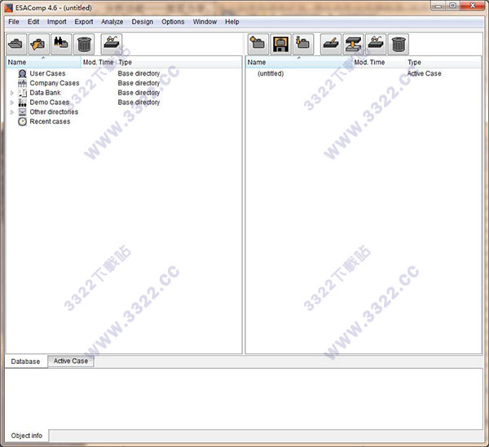Select the Other directories row label
The width and height of the screenshot is (489, 447).
tap(54, 112)
